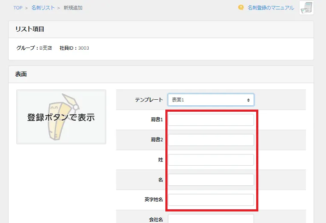The width and height of the screenshot is (326, 223).
Task: Click the グループ value B支店
Action: pyautogui.click(x=46, y=48)
